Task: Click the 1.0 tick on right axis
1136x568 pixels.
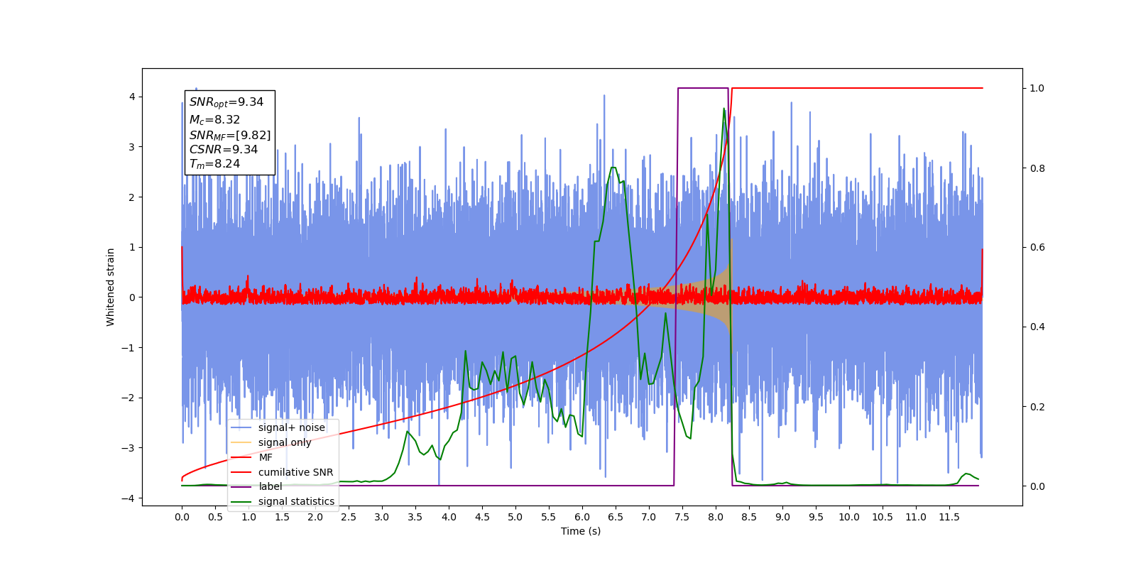Action: [x=1037, y=88]
